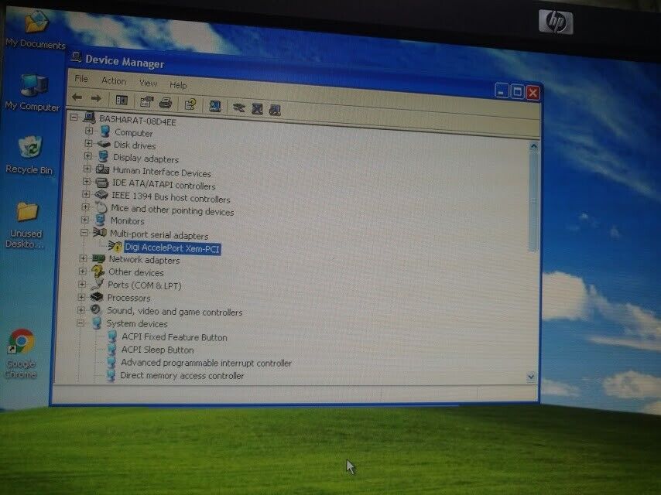Image resolution: width=661 pixels, height=495 pixels.
Task: Select ACPI Sleep Button device
Action: tap(157, 350)
